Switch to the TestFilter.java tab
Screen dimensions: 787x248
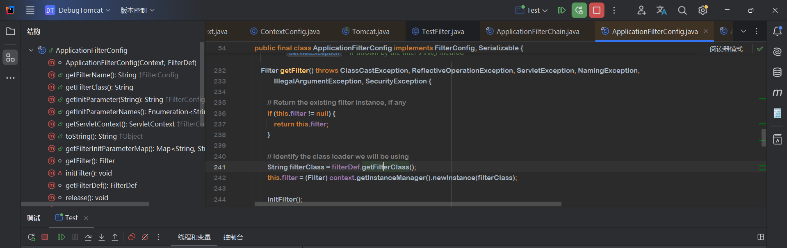coord(443,32)
